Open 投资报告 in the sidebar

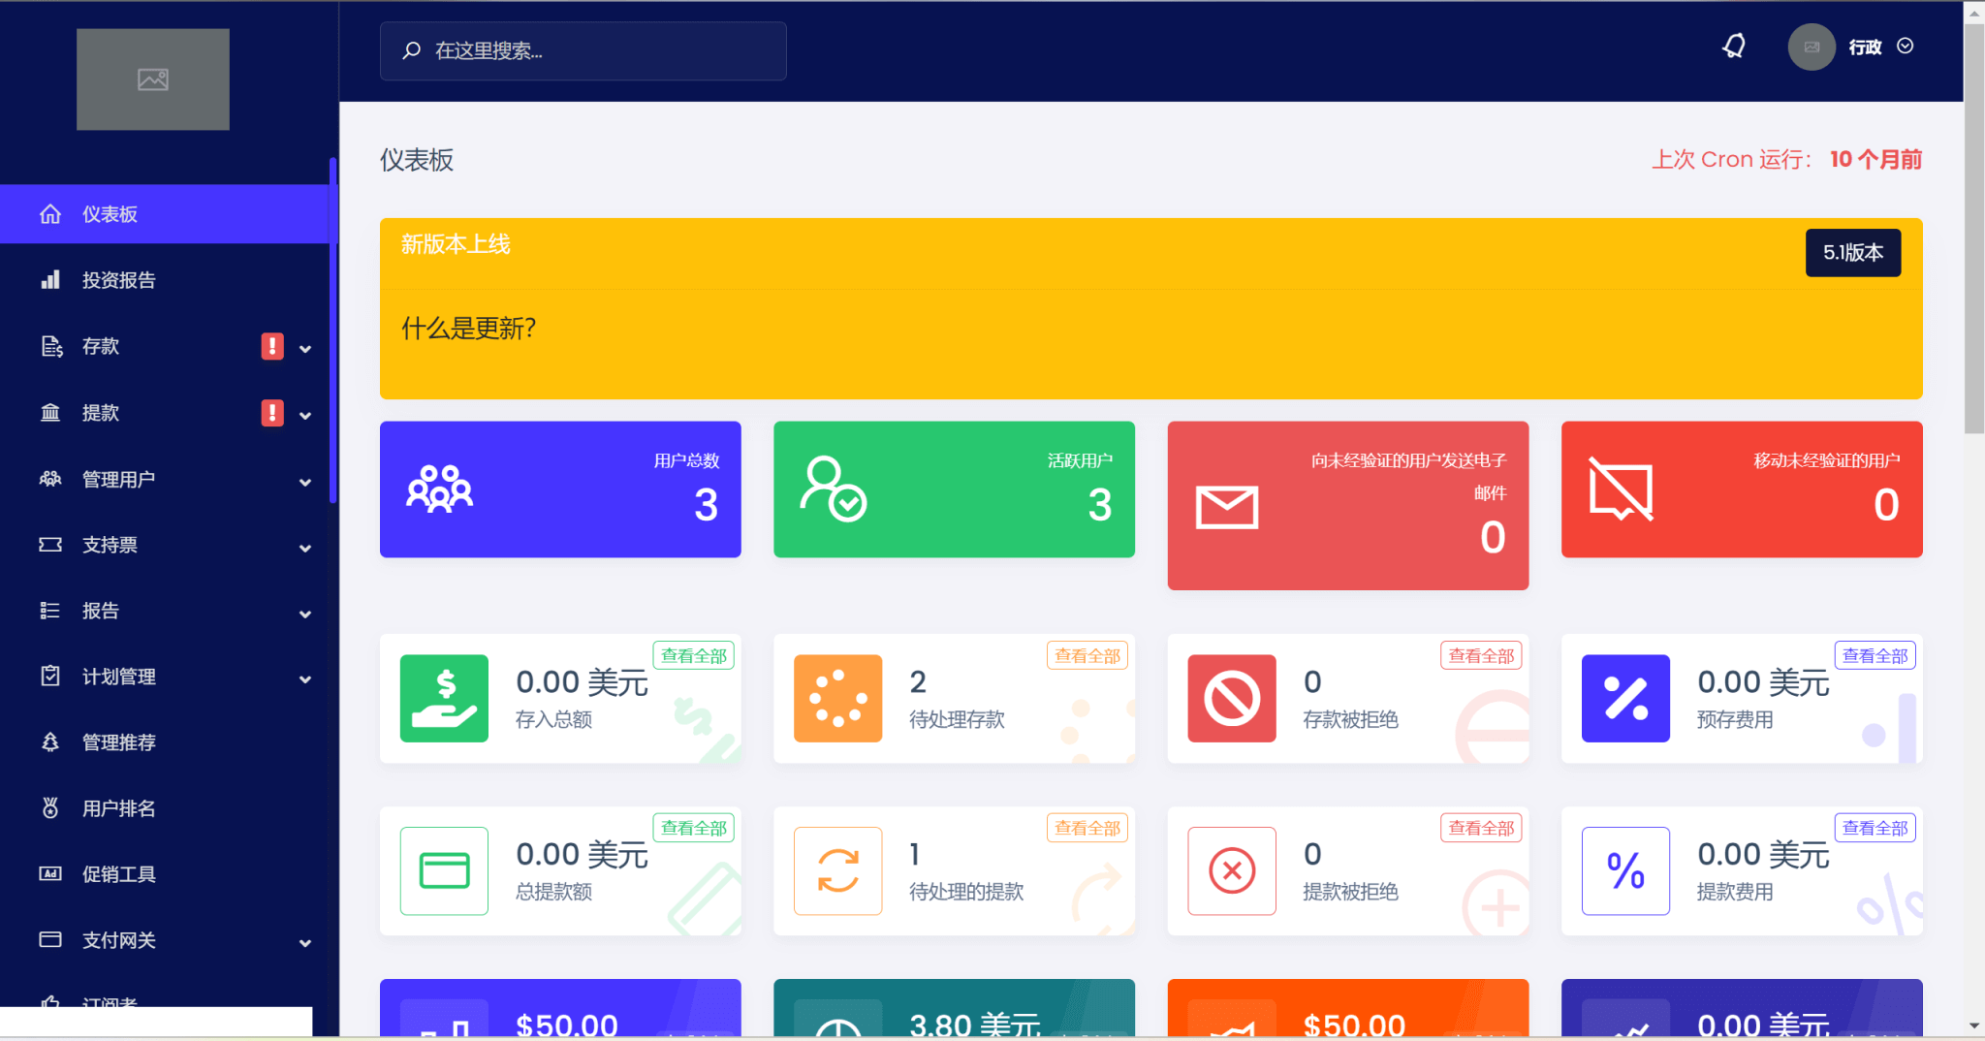(118, 281)
